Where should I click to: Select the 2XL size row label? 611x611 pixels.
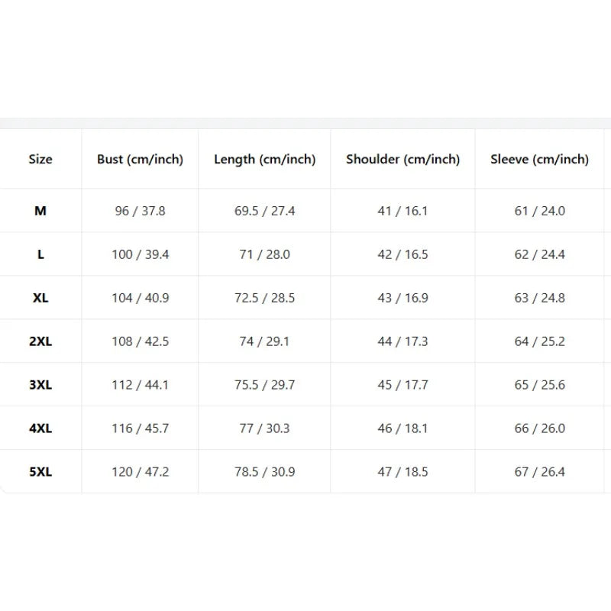click(40, 341)
